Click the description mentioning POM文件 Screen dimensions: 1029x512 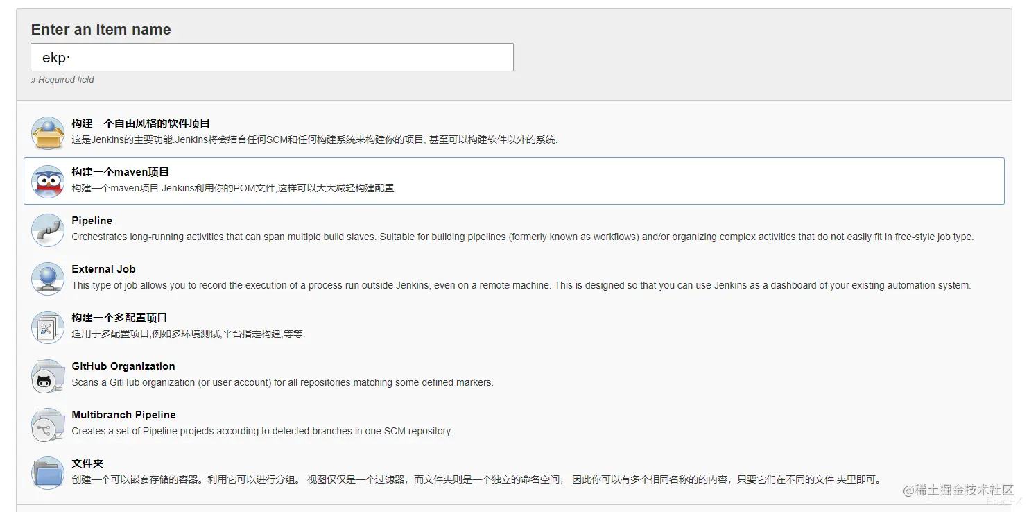(234, 188)
